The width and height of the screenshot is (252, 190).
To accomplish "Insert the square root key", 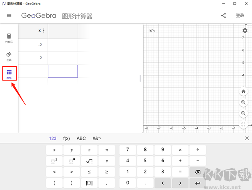I will click(x=89, y=161).
